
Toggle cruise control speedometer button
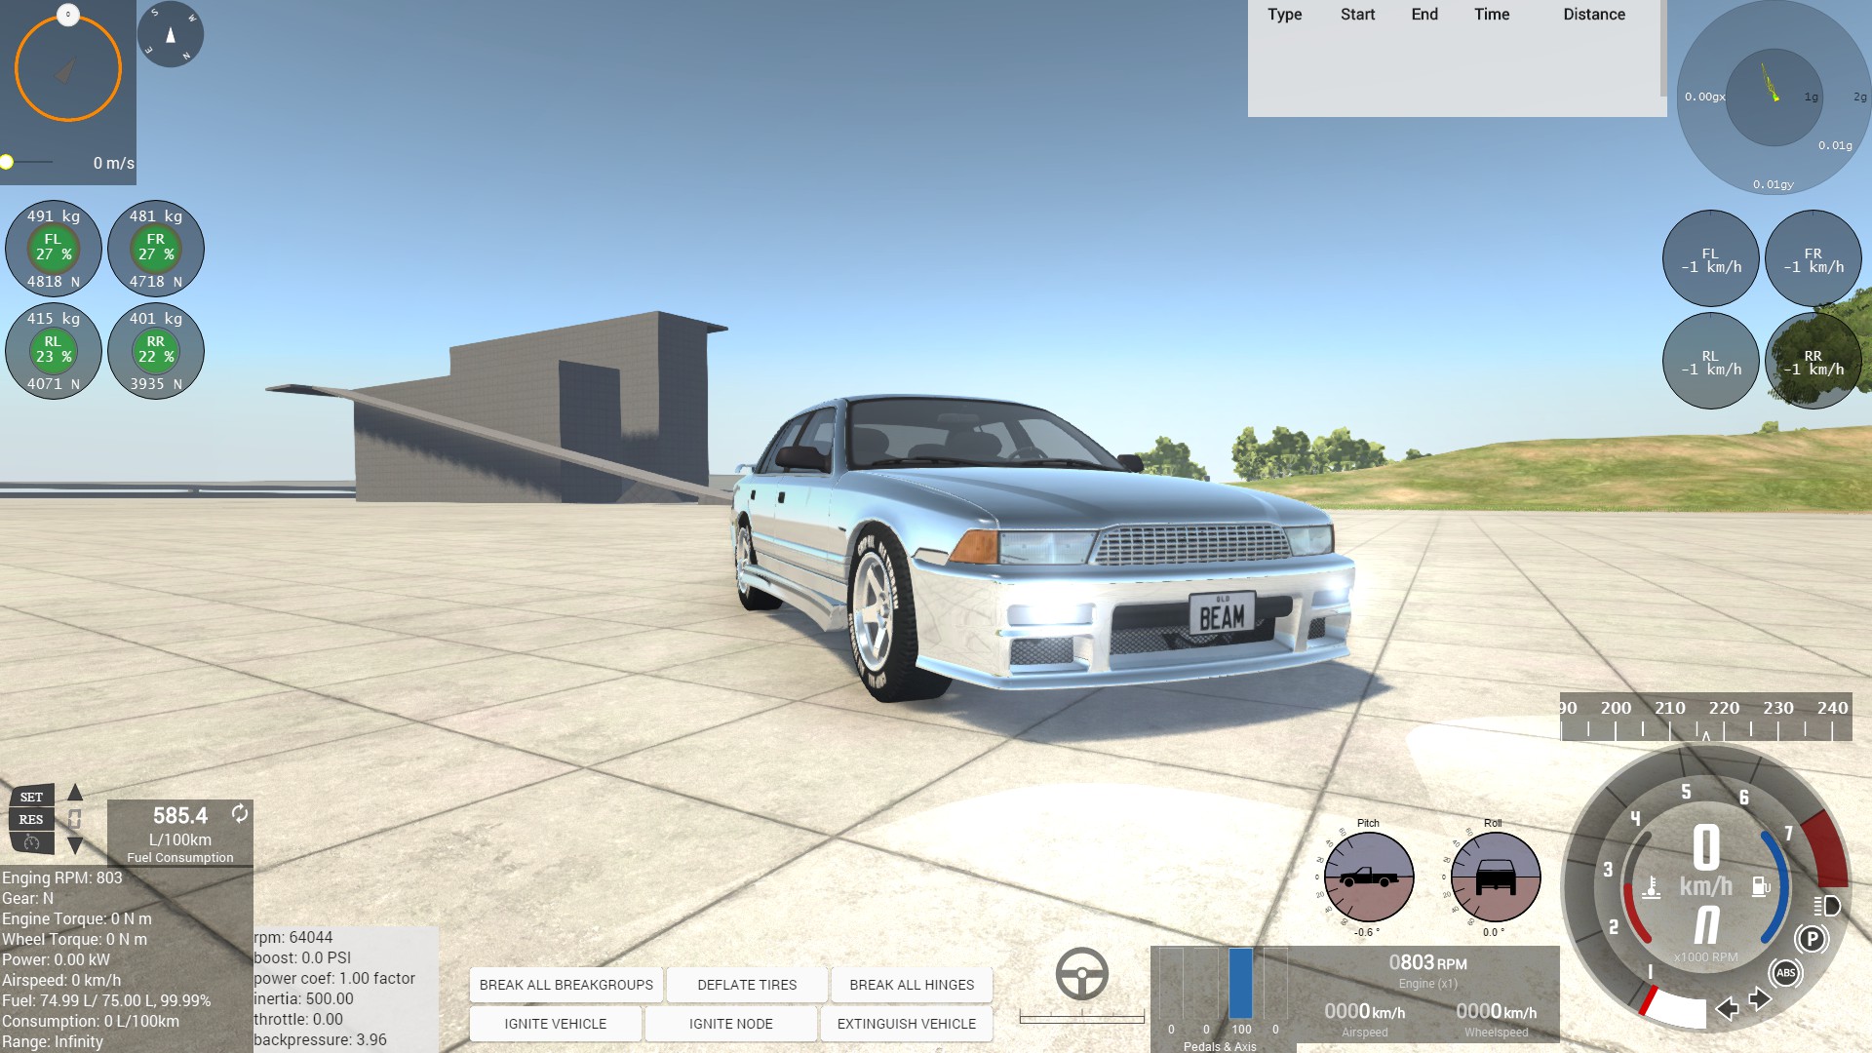(31, 841)
